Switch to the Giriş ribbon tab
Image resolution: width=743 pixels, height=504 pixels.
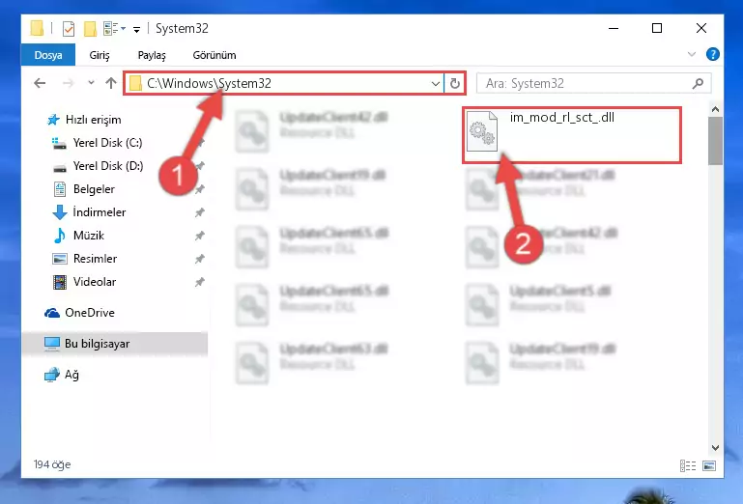pos(100,55)
